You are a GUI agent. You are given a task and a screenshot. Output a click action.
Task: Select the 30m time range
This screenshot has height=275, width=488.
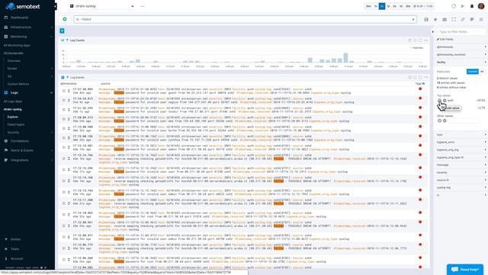pyautogui.click(x=368, y=6)
